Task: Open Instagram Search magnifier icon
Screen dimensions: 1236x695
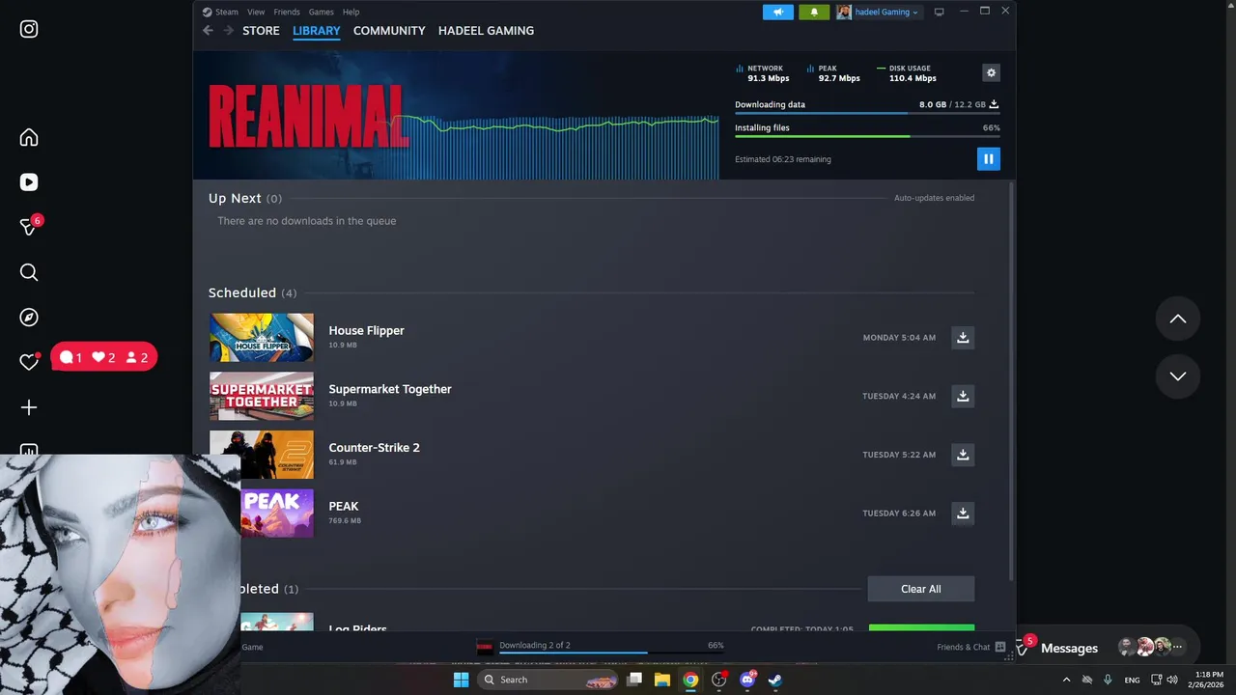Action: click(x=29, y=272)
